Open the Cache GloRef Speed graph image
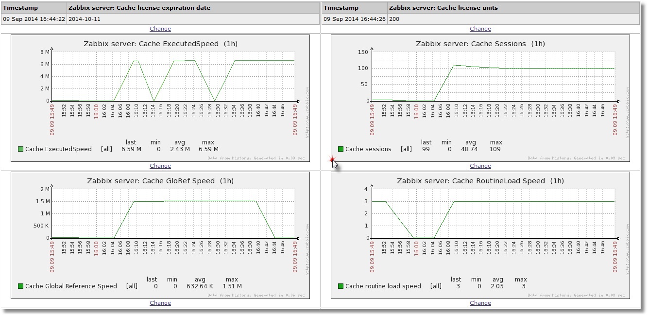 [x=160, y=235]
